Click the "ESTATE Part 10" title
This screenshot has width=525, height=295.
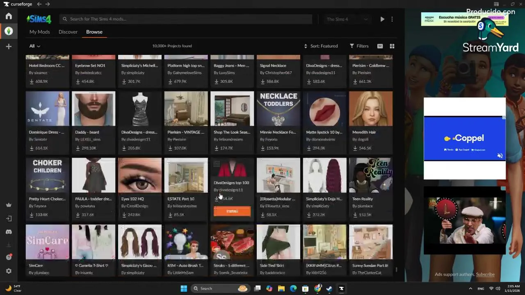[x=181, y=199]
